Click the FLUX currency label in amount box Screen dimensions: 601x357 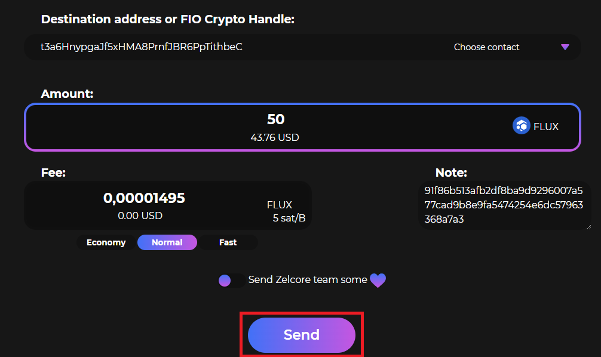546,127
